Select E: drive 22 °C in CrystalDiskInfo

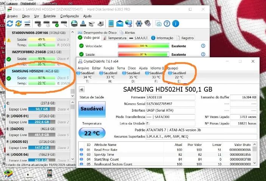tap(179, 77)
